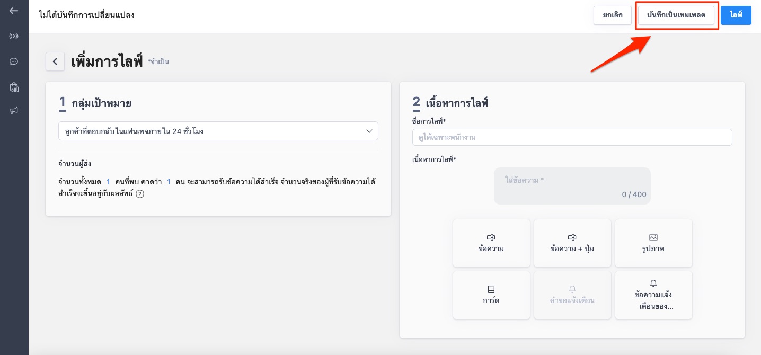Select the ข้อความ content type card
The height and width of the screenshot is (355, 761).
pyautogui.click(x=491, y=243)
